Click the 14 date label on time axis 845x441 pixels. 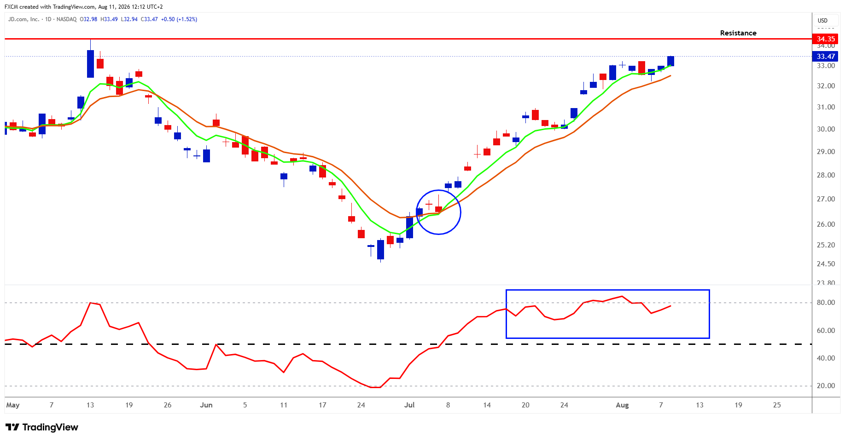487,405
